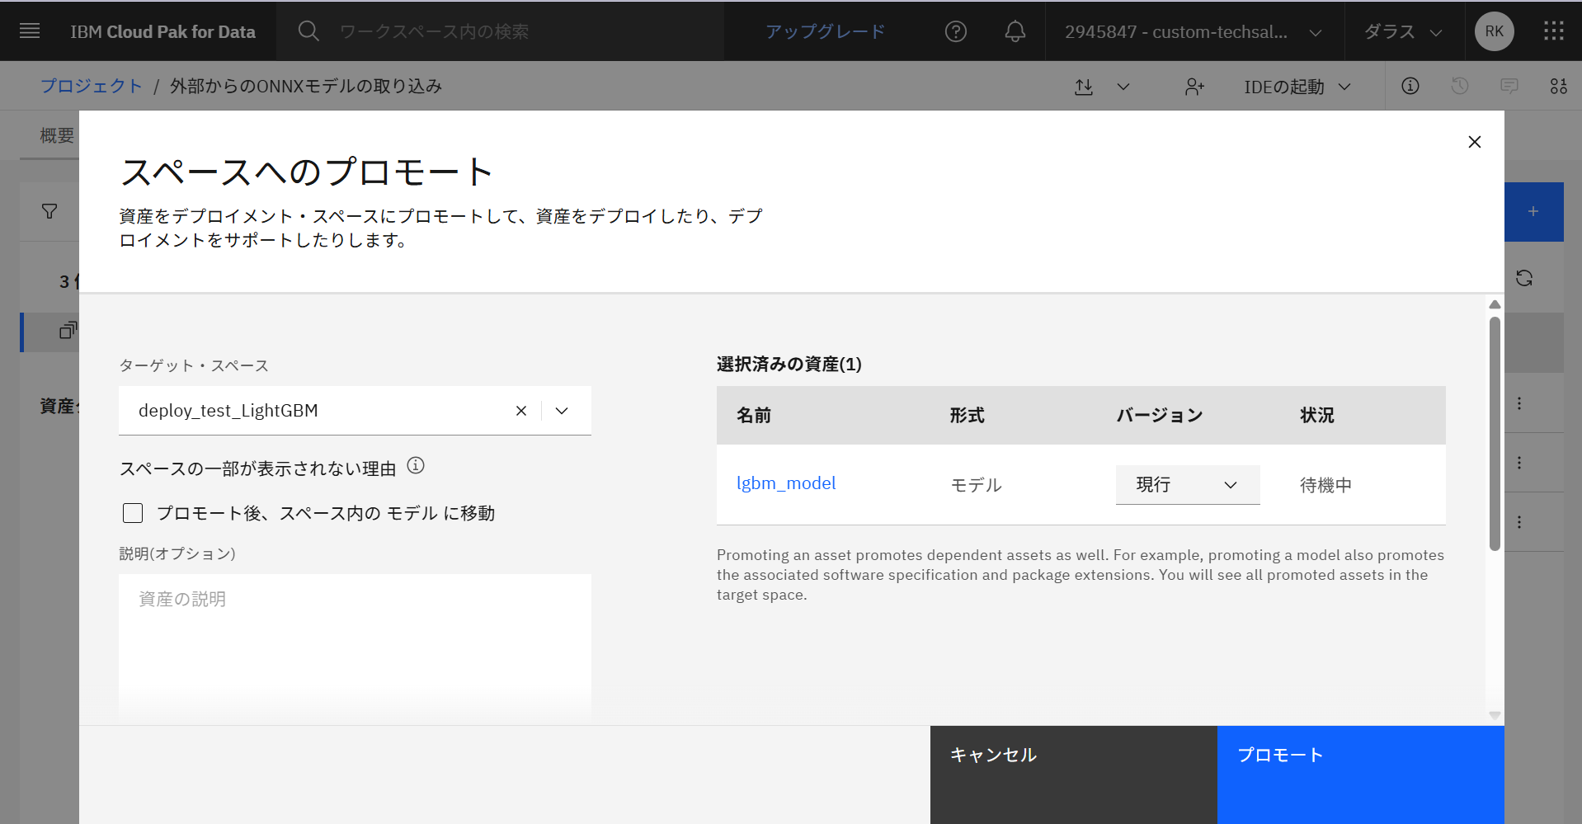Click the 状況 column header
Image resolution: width=1582 pixels, height=824 pixels.
point(1317,415)
